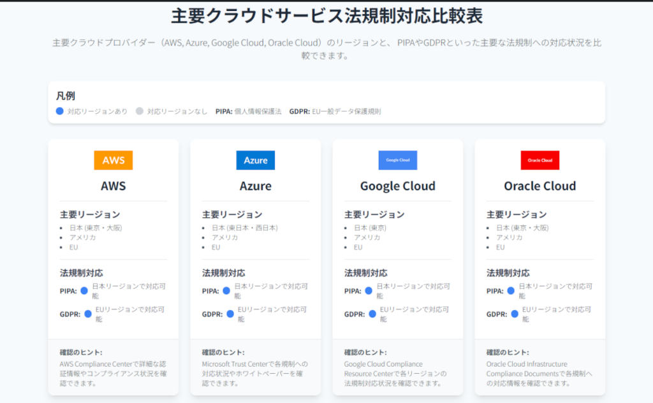Click the GDPR: EU一般データ保護規則 legend entry
This screenshot has height=403, width=653.
(335, 111)
